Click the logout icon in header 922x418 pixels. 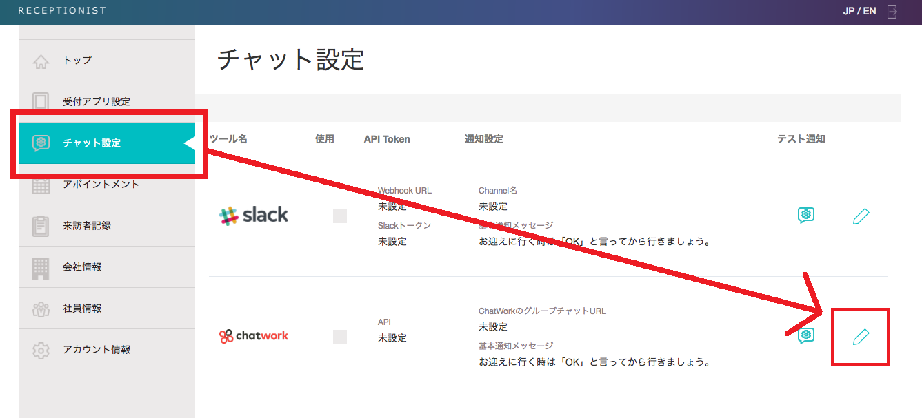point(892,12)
